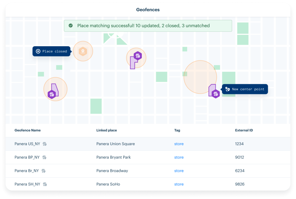Click the orange closed place hexagon marker

click(83, 51)
